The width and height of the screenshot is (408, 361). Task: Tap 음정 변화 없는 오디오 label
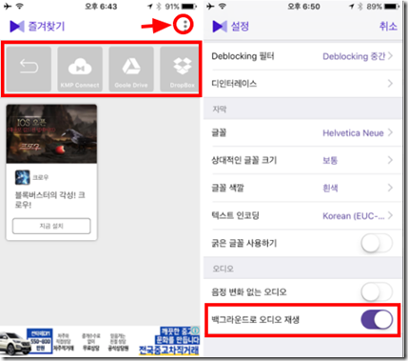249,292
